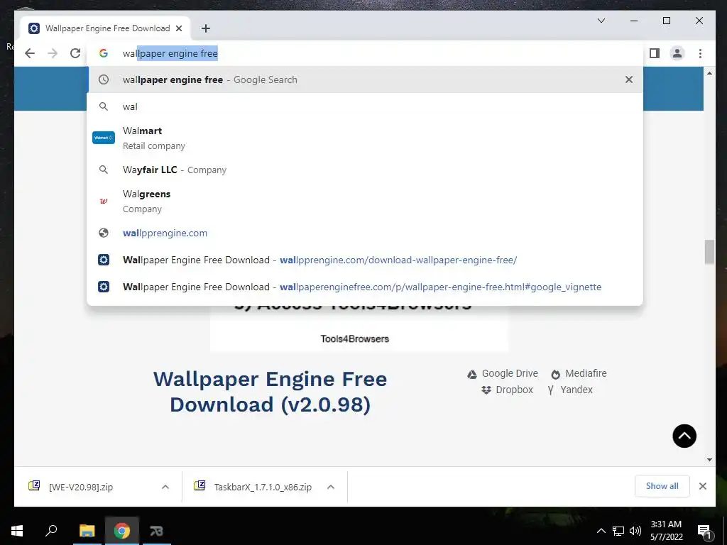Click gear favicon of wallpaperenginefree.com suggestion
The height and width of the screenshot is (545, 727).
(x=104, y=287)
